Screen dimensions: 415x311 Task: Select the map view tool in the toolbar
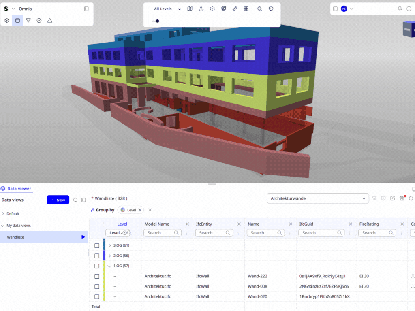(x=190, y=9)
